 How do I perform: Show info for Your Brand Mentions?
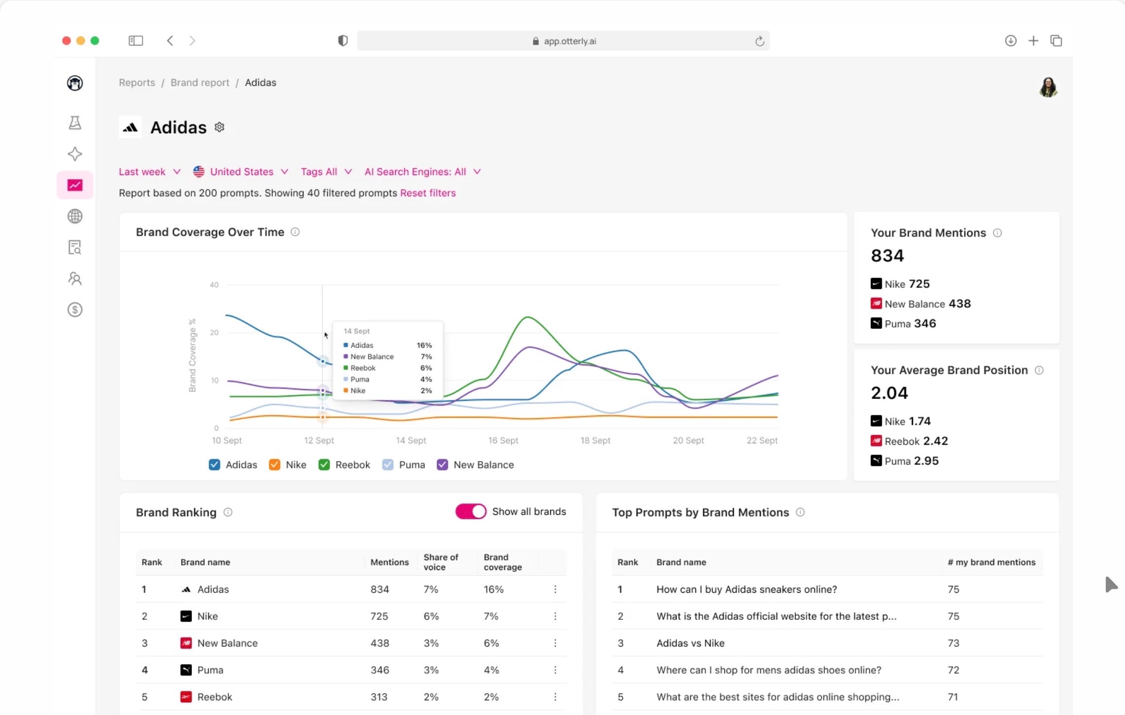(x=997, y=233)
